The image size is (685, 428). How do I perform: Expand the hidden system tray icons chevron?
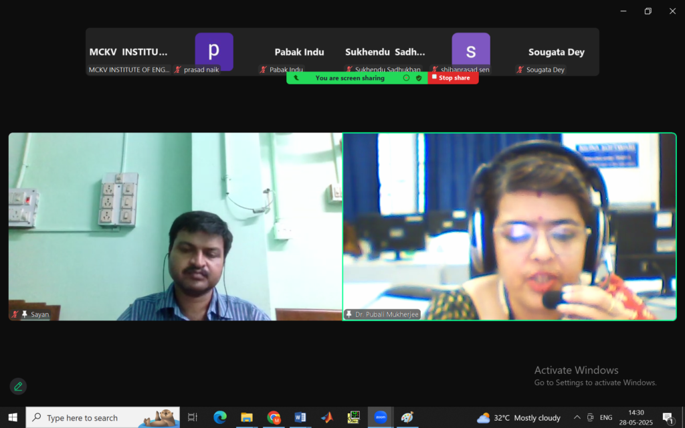click(577, 417)
